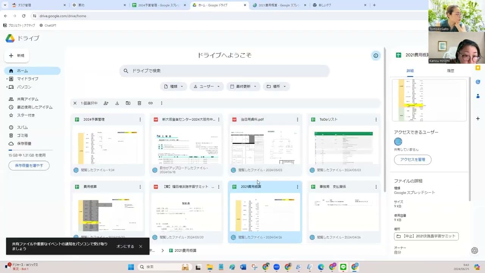Click the owner avatar under アクセスできるユーザー

(x=398, y=142)
